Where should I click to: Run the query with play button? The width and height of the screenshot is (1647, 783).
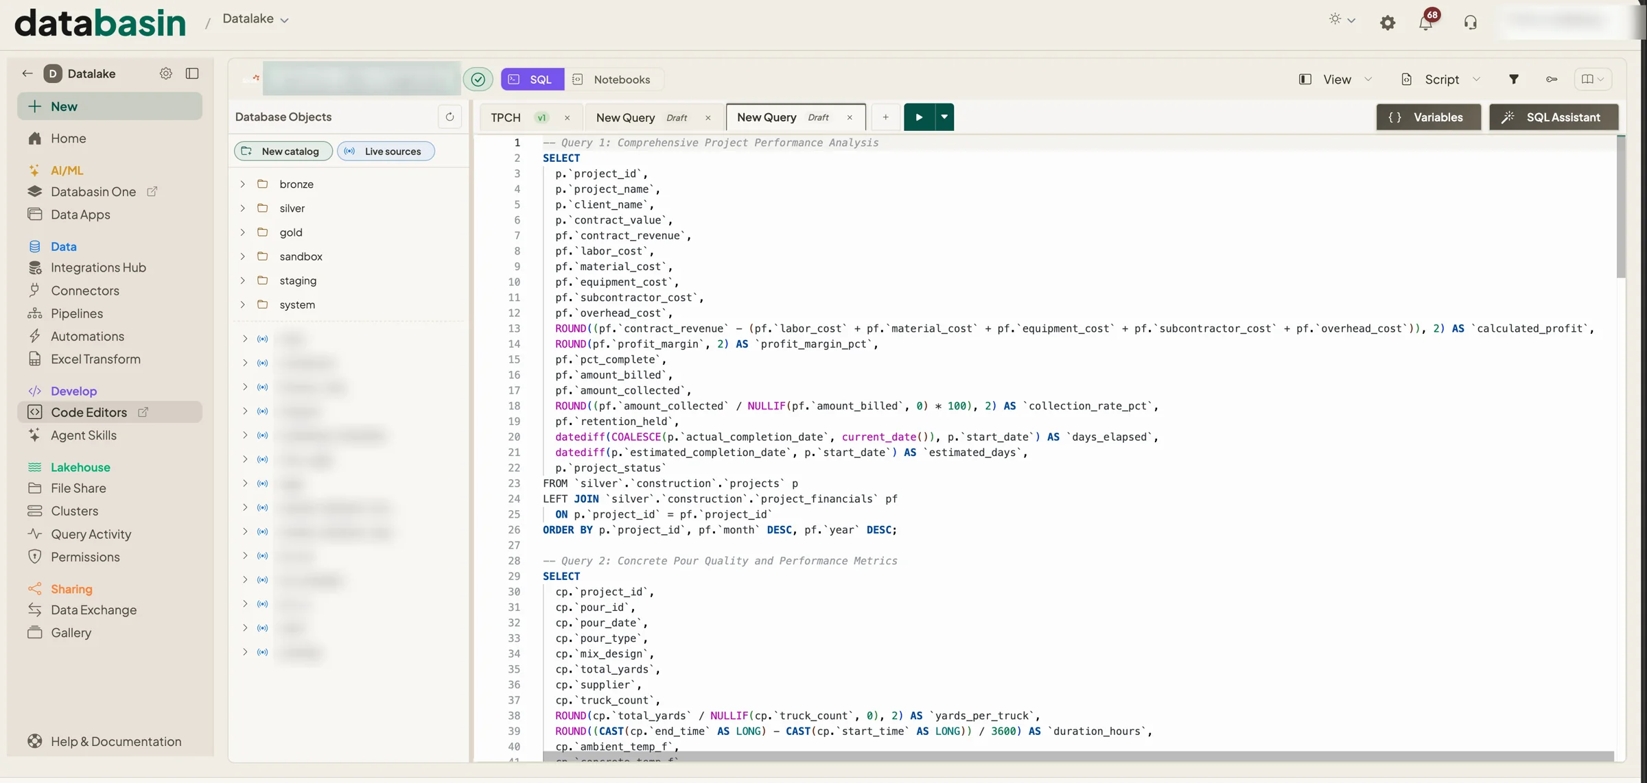919,117
